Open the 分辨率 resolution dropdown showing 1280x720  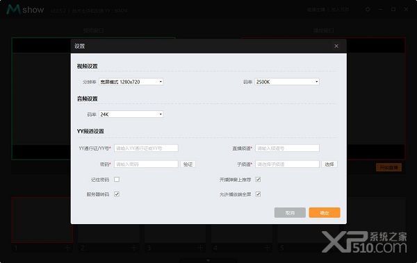coord(131,82)
